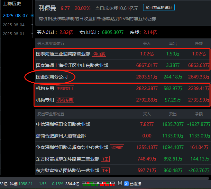Open 国金深圳分公司 row
211x189 pixels.
123,77
